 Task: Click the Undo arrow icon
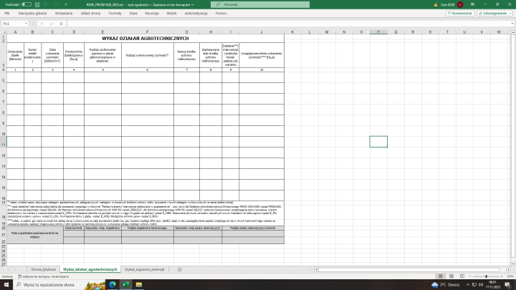point(45,4)
